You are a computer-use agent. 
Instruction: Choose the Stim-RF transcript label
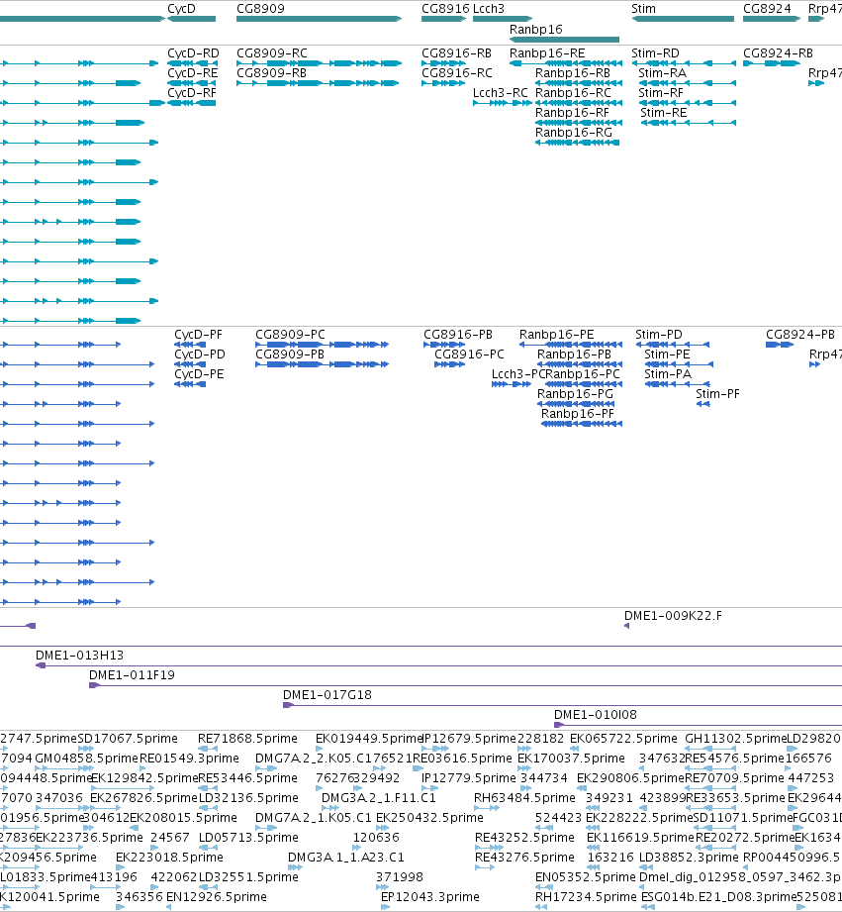tap(661, 92)
